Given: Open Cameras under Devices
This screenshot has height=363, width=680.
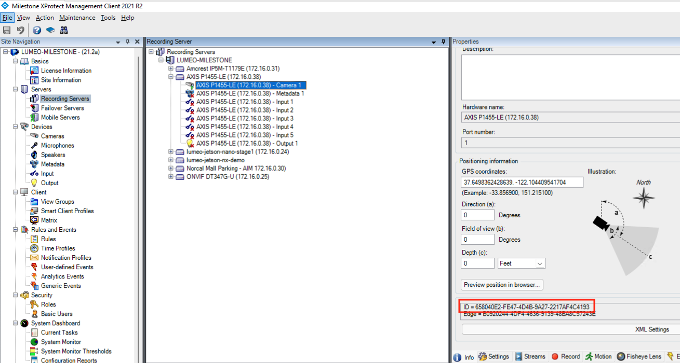Looking at the screenshot, I should coord(52,136).
